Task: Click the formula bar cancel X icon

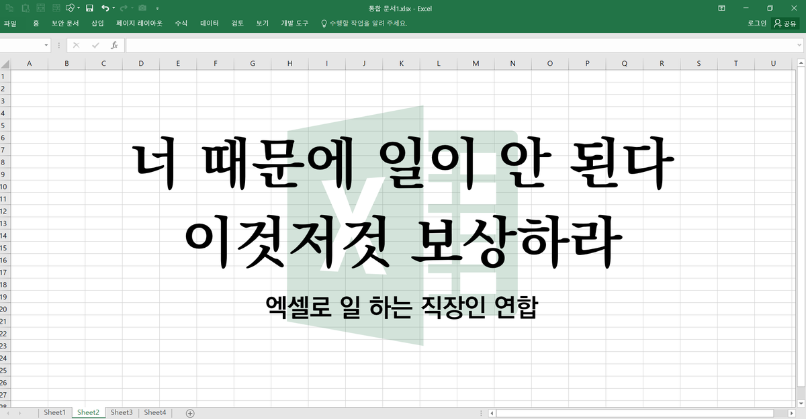Action: 76,45
